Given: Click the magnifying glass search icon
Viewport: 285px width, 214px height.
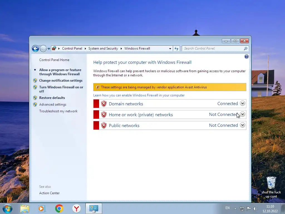Looking at the screenshot, I should click(245, 48).
